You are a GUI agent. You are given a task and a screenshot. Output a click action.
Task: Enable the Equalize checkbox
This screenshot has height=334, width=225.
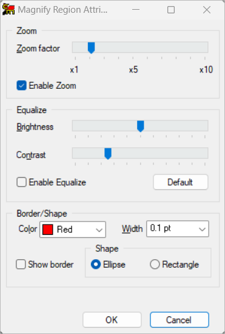click(21, 182)
